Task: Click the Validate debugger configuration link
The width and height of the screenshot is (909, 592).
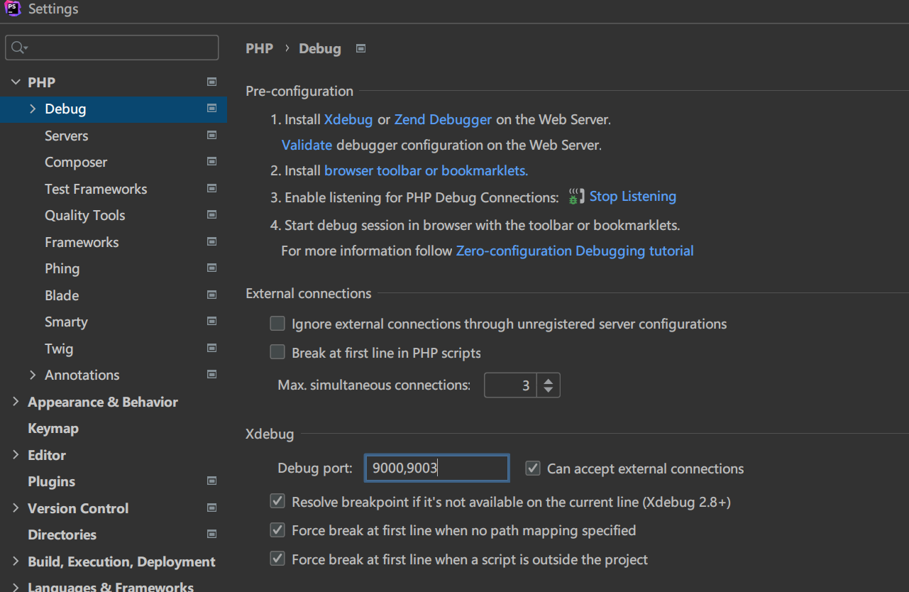Action: pos(307,145)
